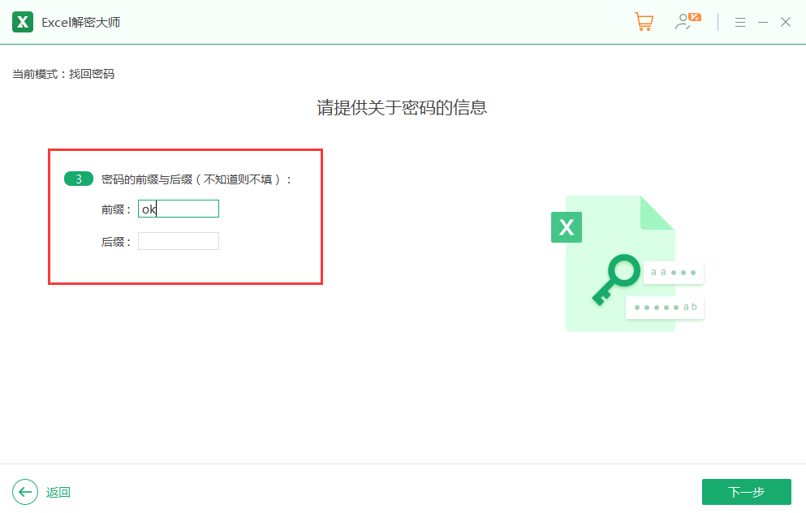Click the 前缀 label
The image size is (806, 513).
(x=115, y=209)
